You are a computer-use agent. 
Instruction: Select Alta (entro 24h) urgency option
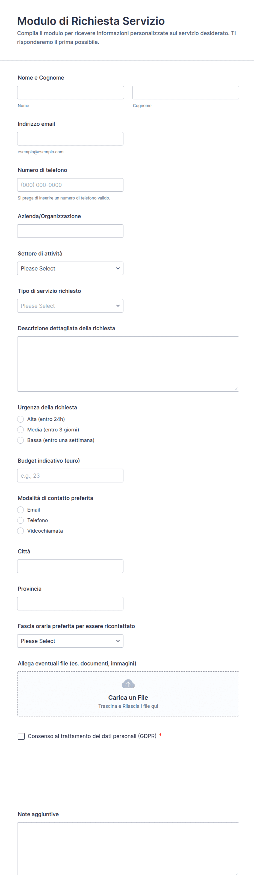coord(20,419)
